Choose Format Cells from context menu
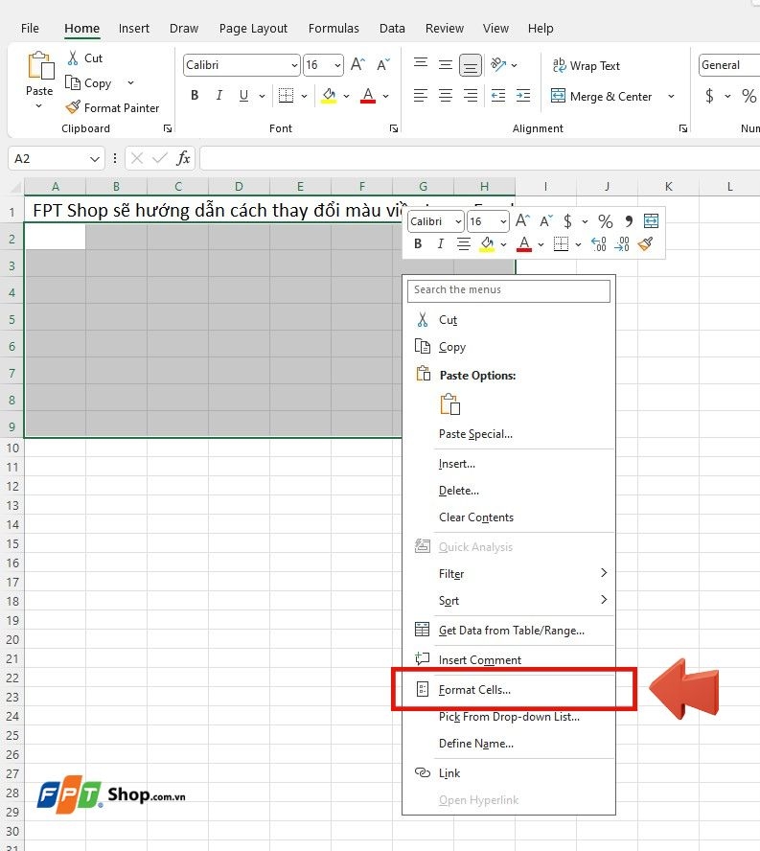760x851 pixels. 510,689
